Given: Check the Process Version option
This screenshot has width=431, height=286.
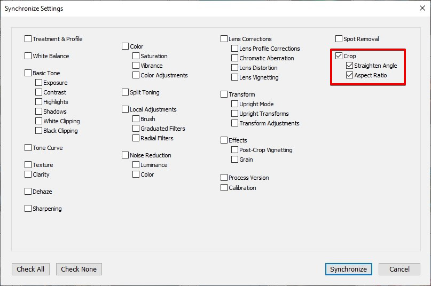Looking at the screenshot, I should tap(224, 178).
